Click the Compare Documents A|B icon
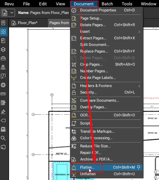The width and height of the screenshot is (159, 180). pos(74,101)
